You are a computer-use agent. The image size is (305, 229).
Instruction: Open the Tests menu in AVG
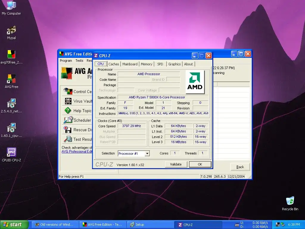tap(79, 61)
